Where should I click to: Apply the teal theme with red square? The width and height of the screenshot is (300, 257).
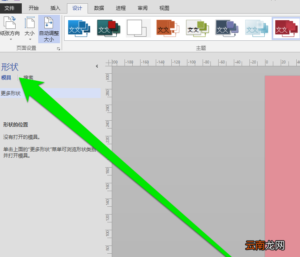[x=108, y=28]
